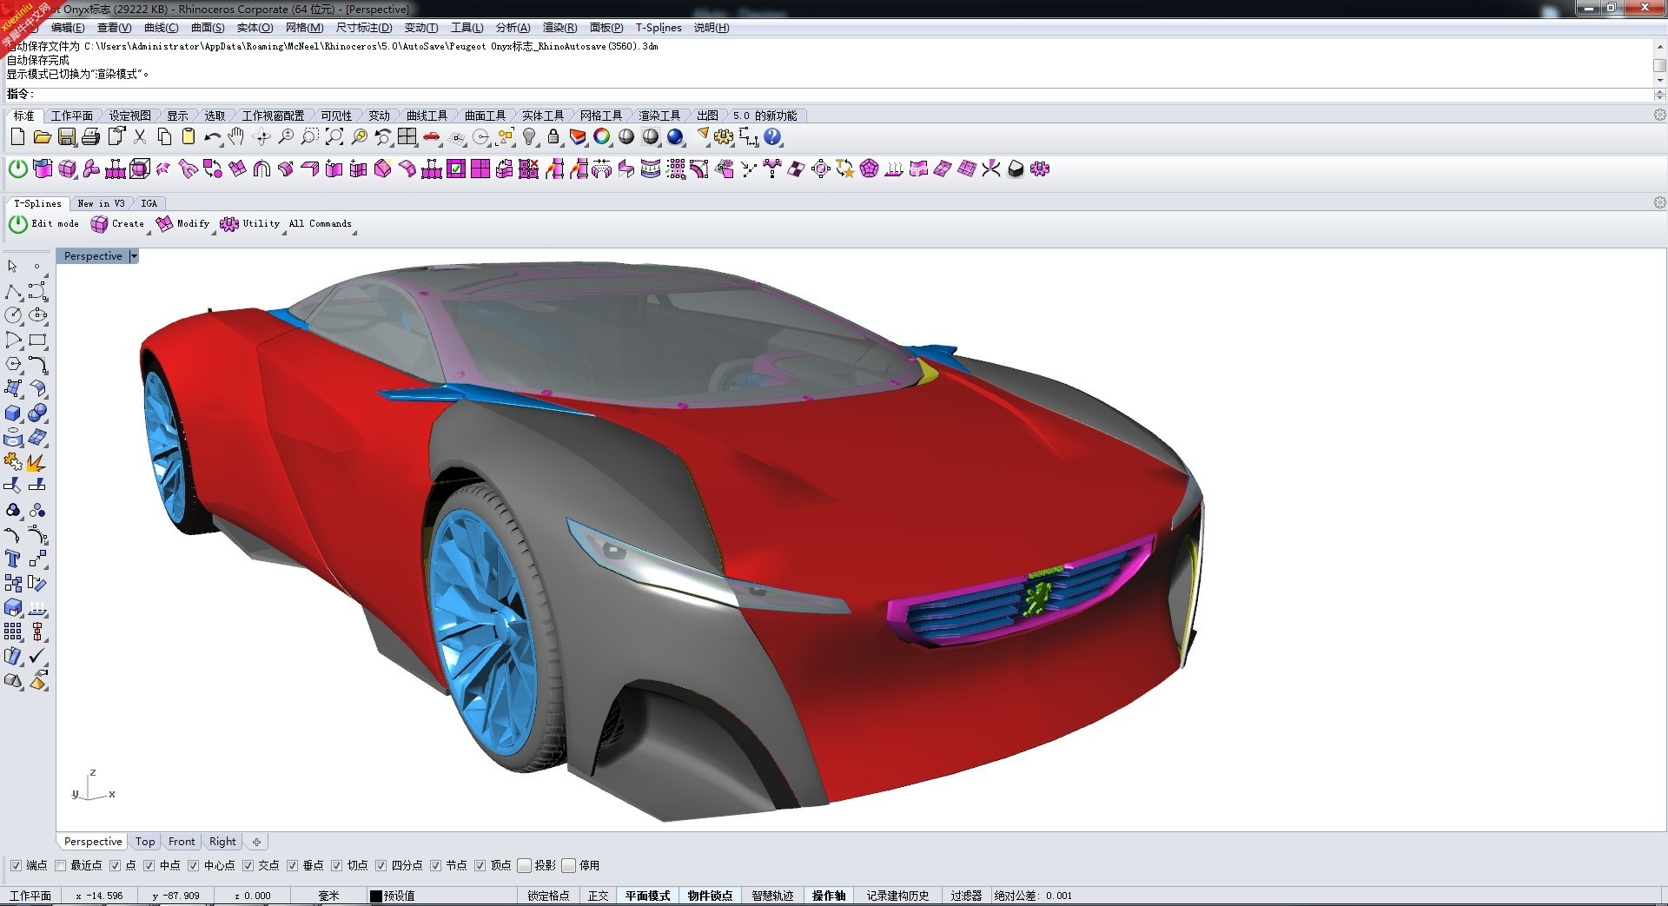Click the explode tool in left sidebar
Image resolution: width=1668 pixels, height=906 pixels.
coord(36,461)
